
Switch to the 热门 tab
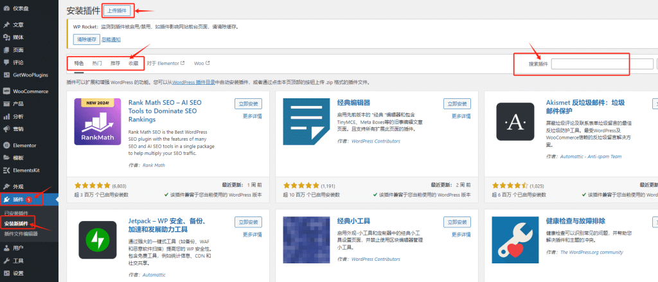pyautogui.click(x=97, y=64)
